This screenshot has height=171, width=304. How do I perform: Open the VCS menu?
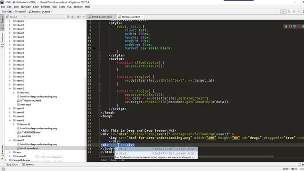[69, 7]
